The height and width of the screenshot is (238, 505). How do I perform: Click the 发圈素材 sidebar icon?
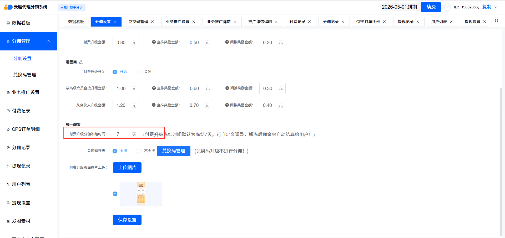8,221
